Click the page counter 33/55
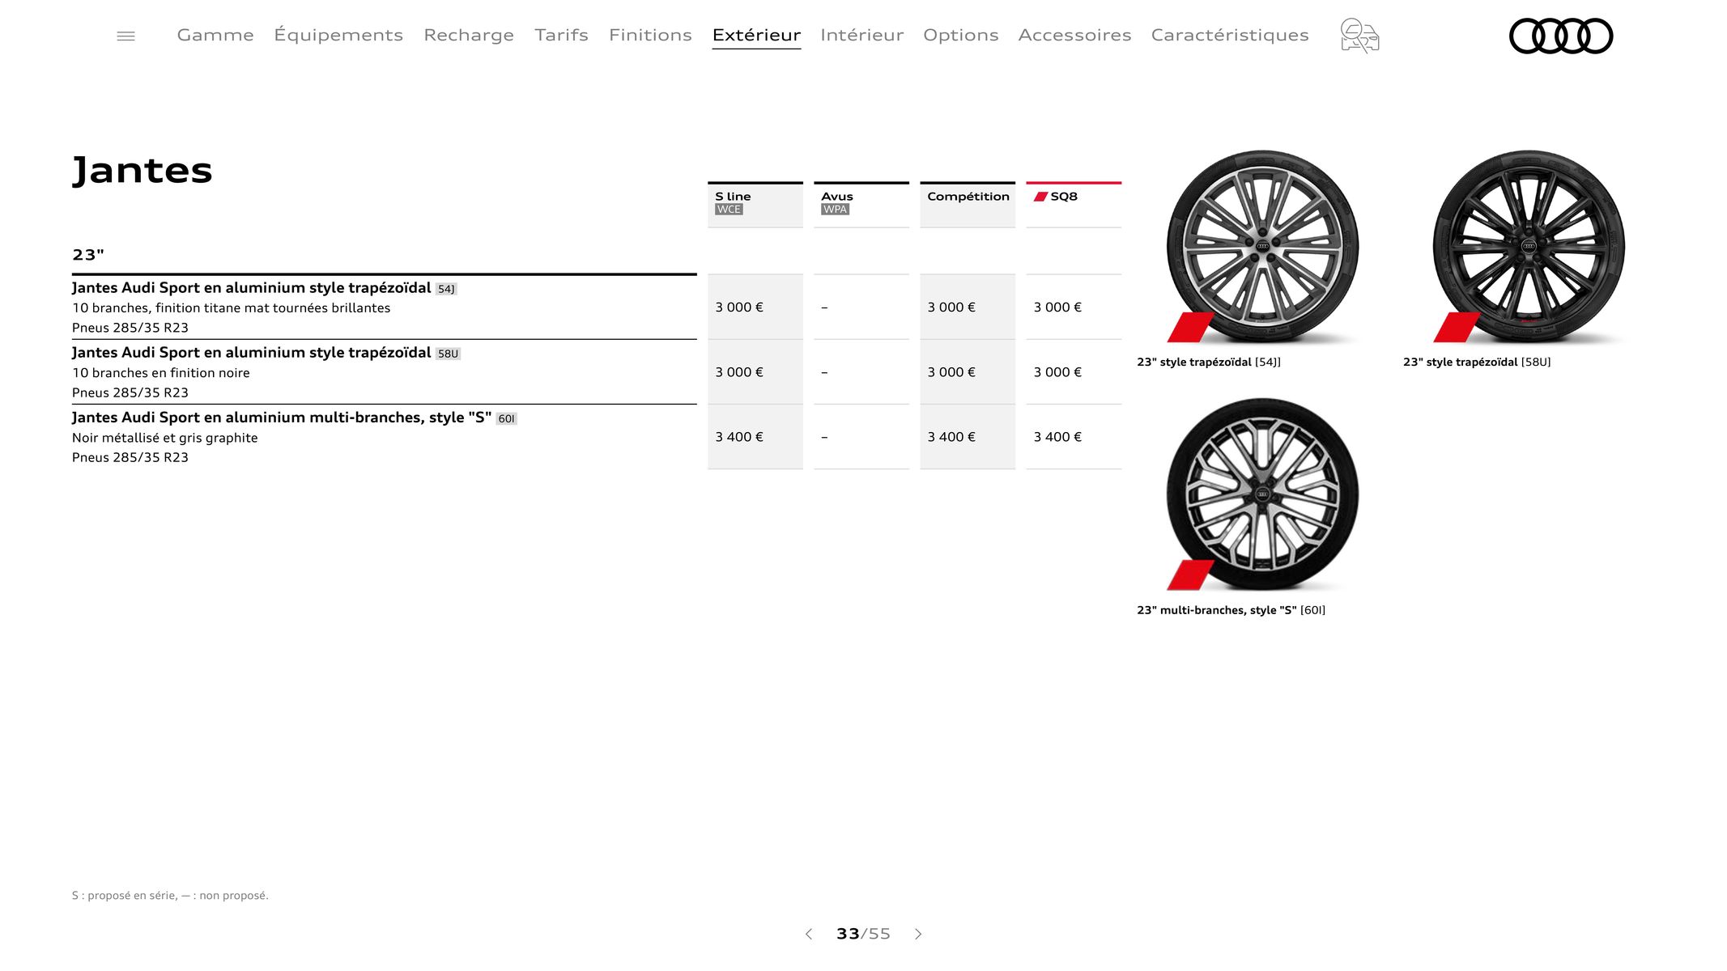 [x=863, y=934]
